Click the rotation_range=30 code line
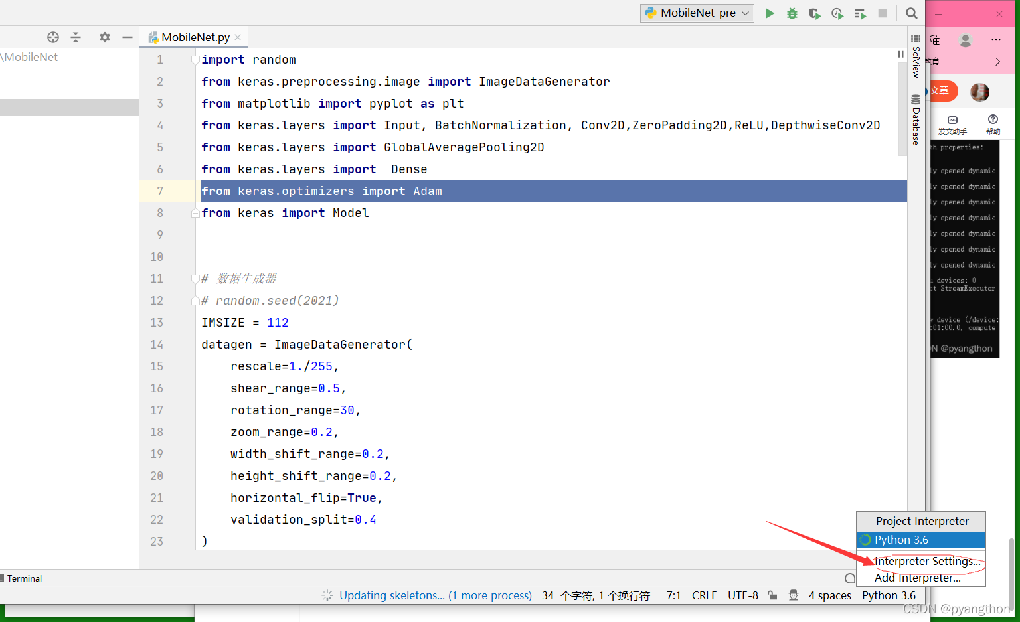 [296, 410]
